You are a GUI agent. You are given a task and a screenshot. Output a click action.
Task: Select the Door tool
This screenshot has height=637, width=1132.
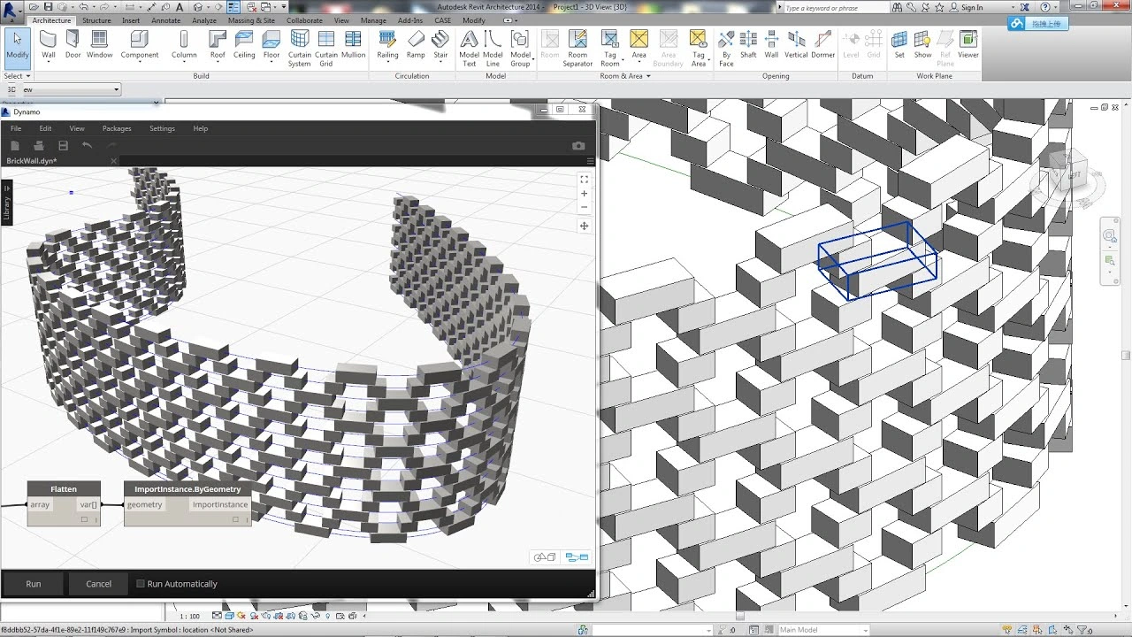pos(73,44)
